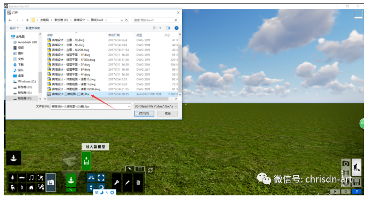This screenshot has width=365, height=198.
Task: Select the (D:) drive in sidebar
Action: [x=22, y=87]
